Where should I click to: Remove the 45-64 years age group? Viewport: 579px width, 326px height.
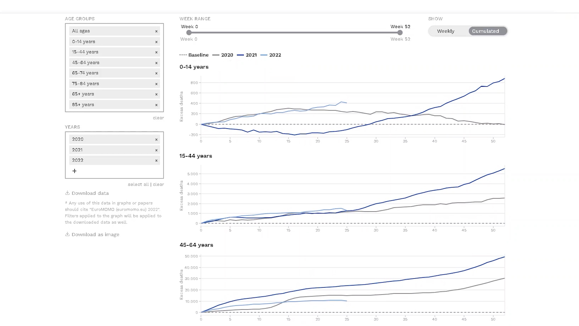click(x=156, y=63)
